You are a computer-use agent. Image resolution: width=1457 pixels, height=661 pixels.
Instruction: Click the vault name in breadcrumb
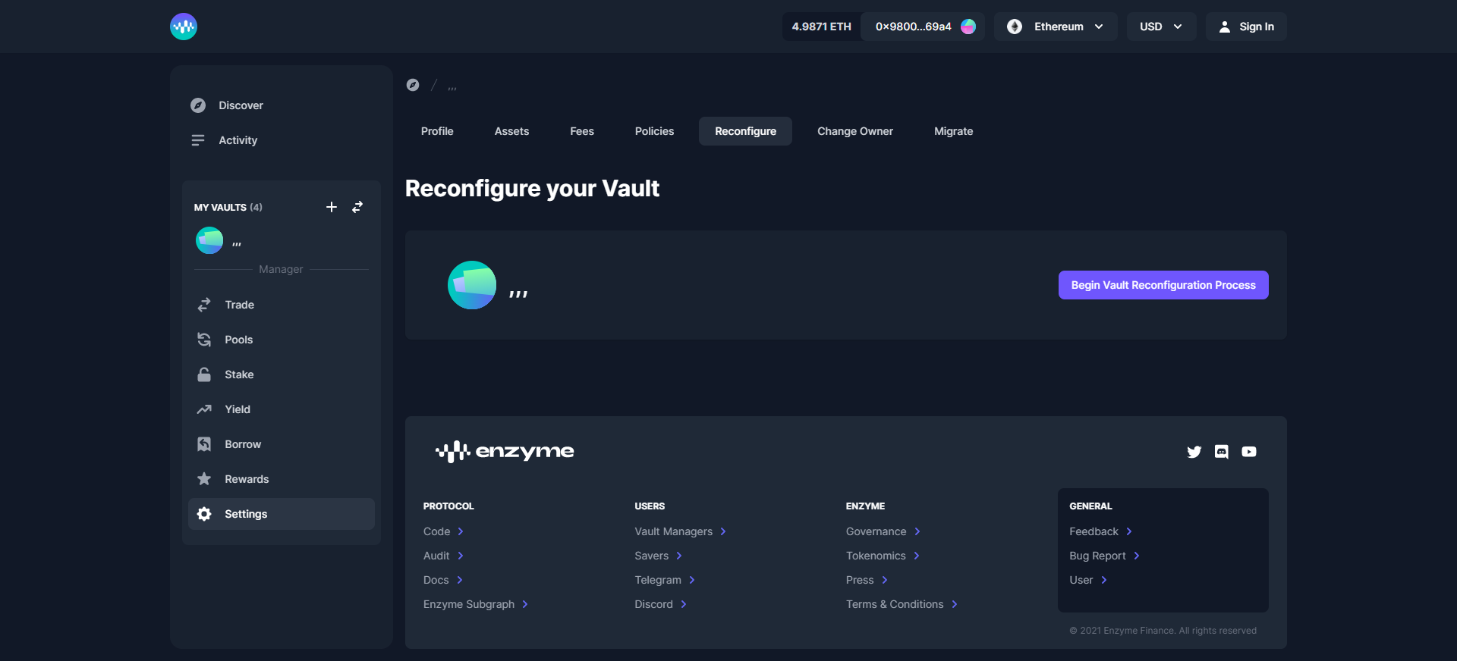452,87
